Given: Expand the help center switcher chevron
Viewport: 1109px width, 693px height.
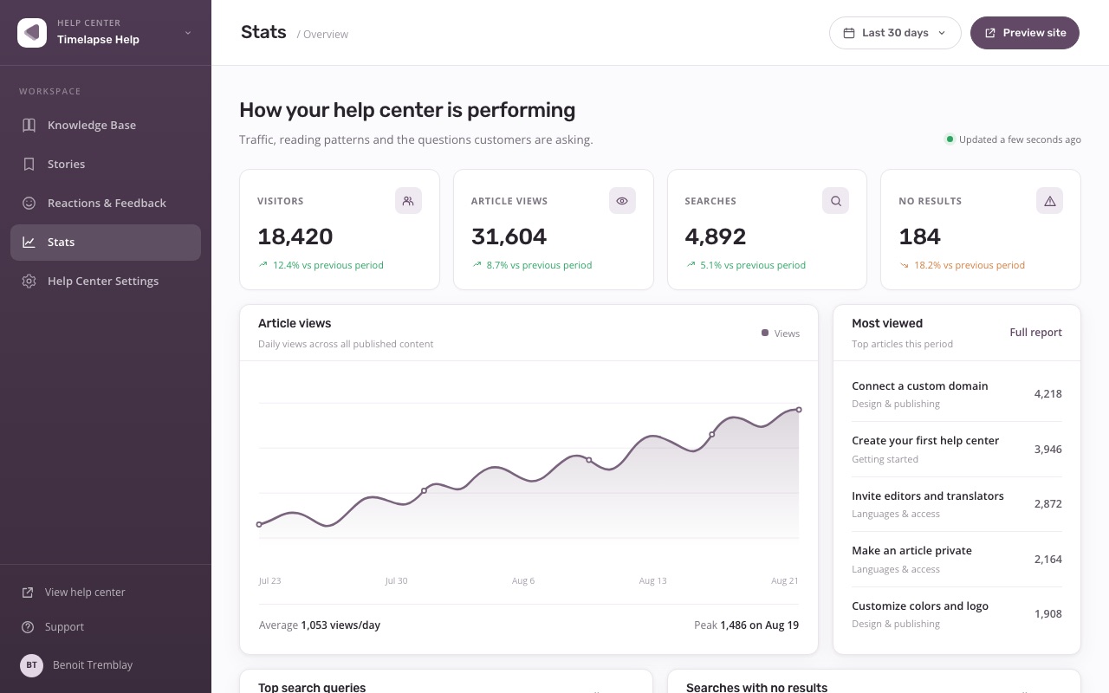Looking at the screenshot, I should 188,33.
